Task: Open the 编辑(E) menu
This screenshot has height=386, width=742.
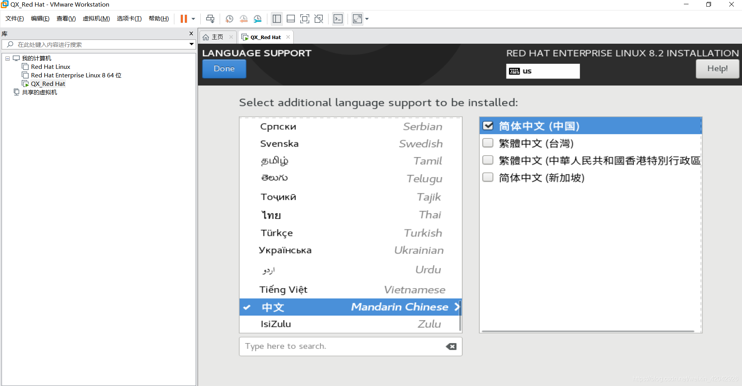Action: (x=40, y=19)
